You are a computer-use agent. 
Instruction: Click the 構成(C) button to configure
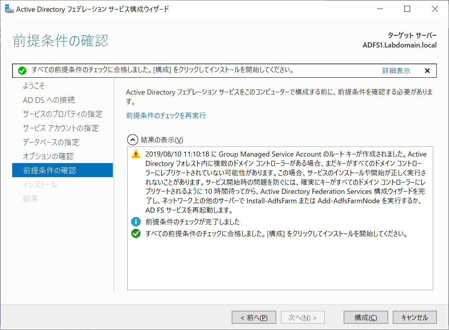(366, 317)
